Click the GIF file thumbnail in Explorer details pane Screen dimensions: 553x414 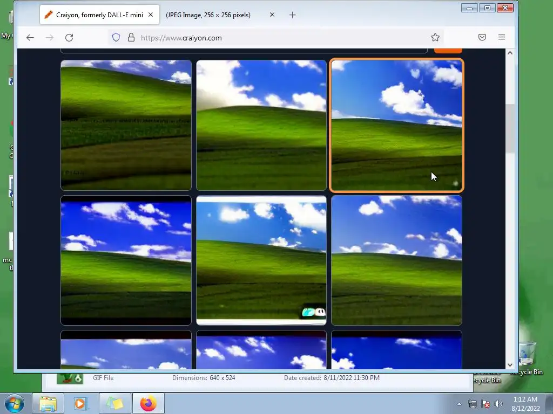[70, 378]
